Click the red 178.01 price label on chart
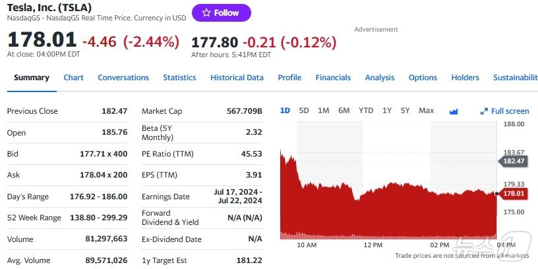538x269 pixels. 513,193
